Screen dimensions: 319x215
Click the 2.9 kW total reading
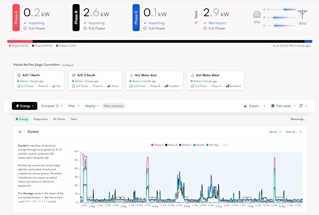(x=216, y=12)
